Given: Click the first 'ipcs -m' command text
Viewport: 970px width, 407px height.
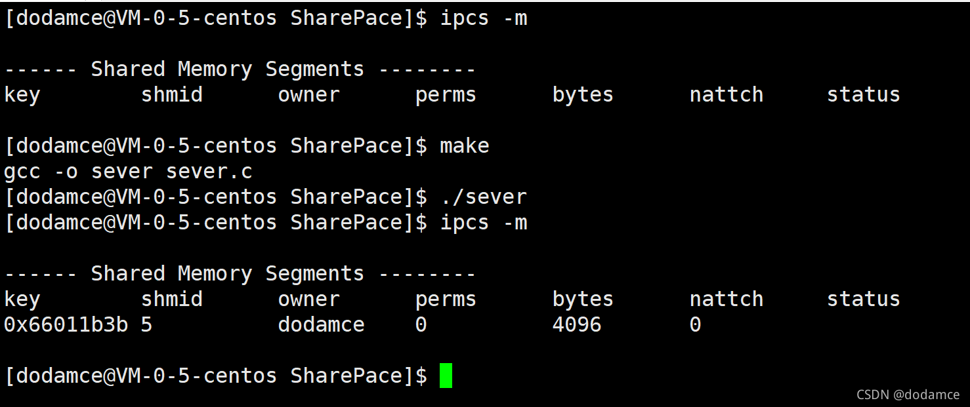Looking at the screenshot, I should click(x=484, y=18).
